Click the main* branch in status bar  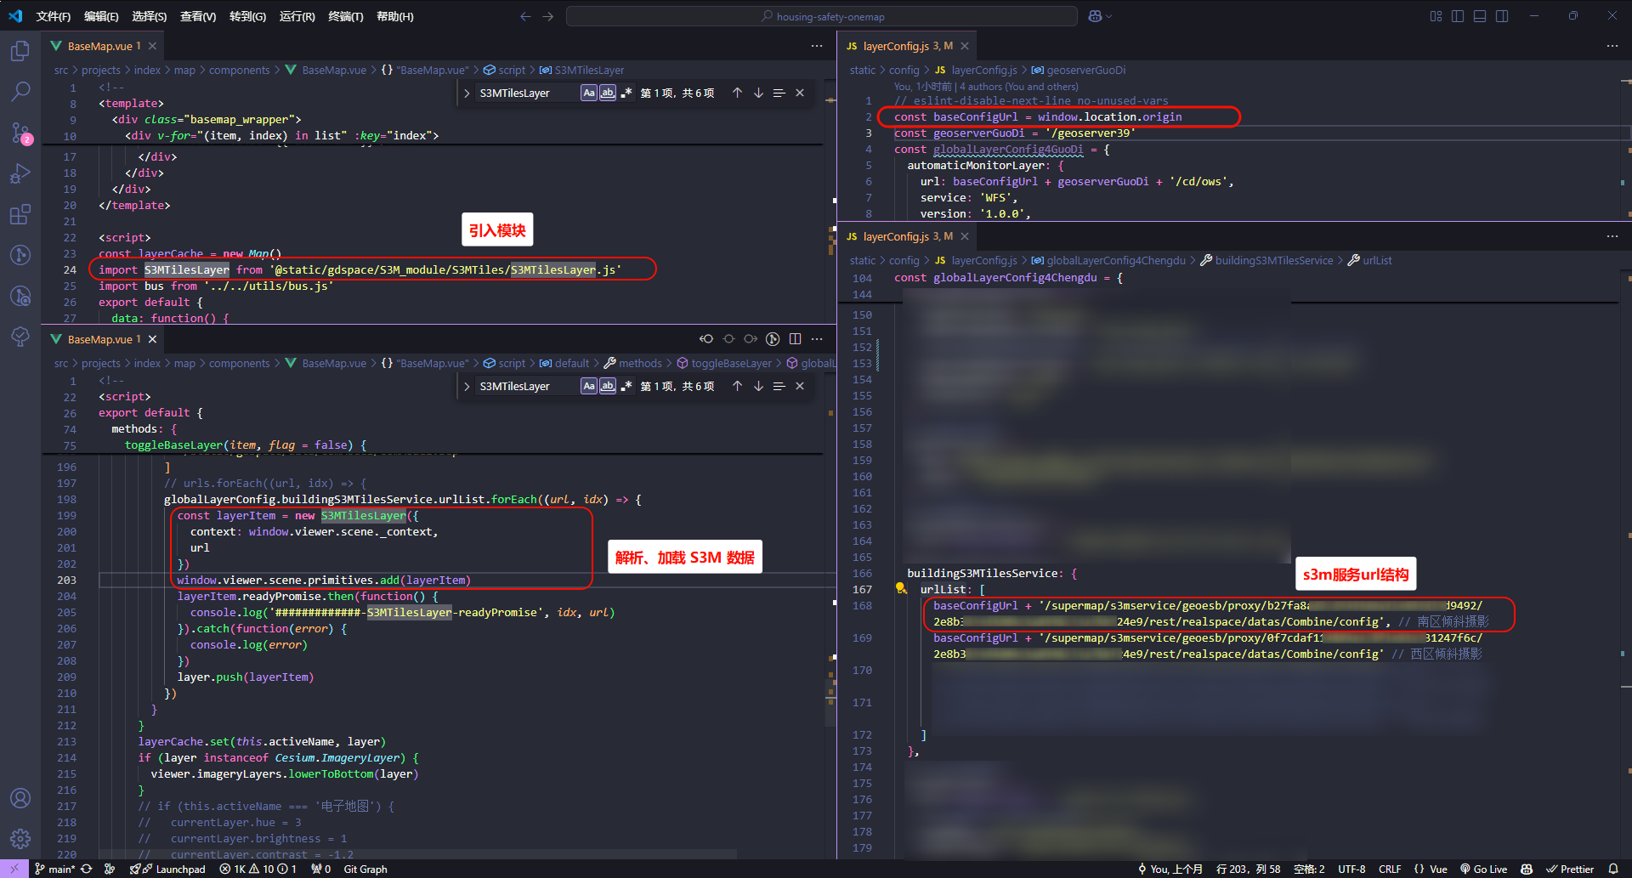tap(54, 869)
